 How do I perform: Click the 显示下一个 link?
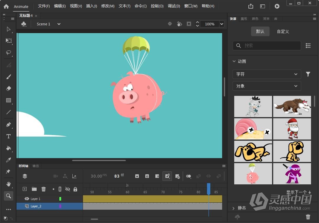(297, 192)
